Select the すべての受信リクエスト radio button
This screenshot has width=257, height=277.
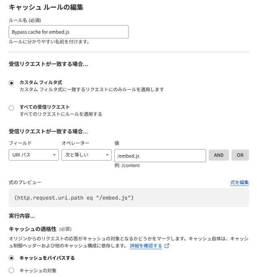tap(12, 108)
